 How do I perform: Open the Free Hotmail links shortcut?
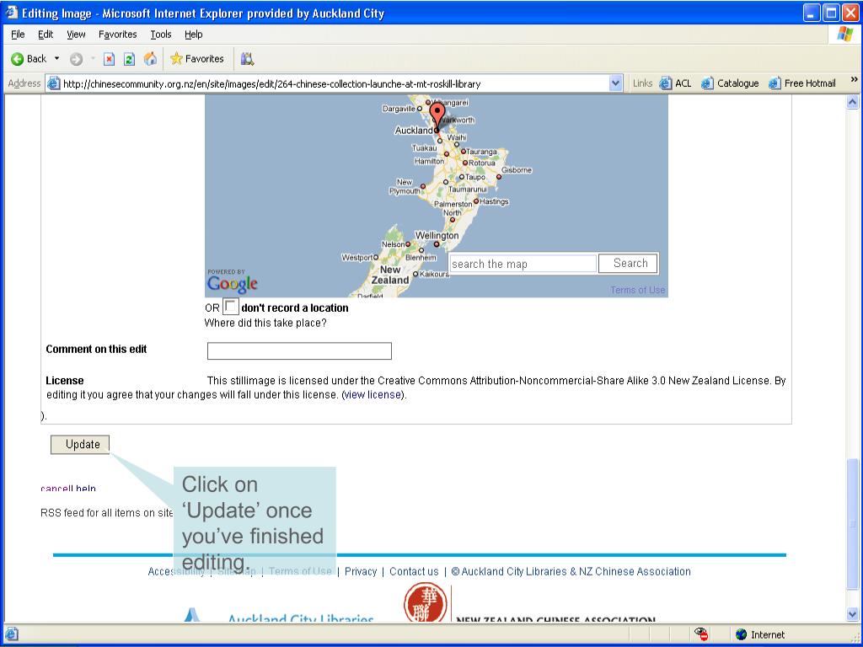pos(802,83)
